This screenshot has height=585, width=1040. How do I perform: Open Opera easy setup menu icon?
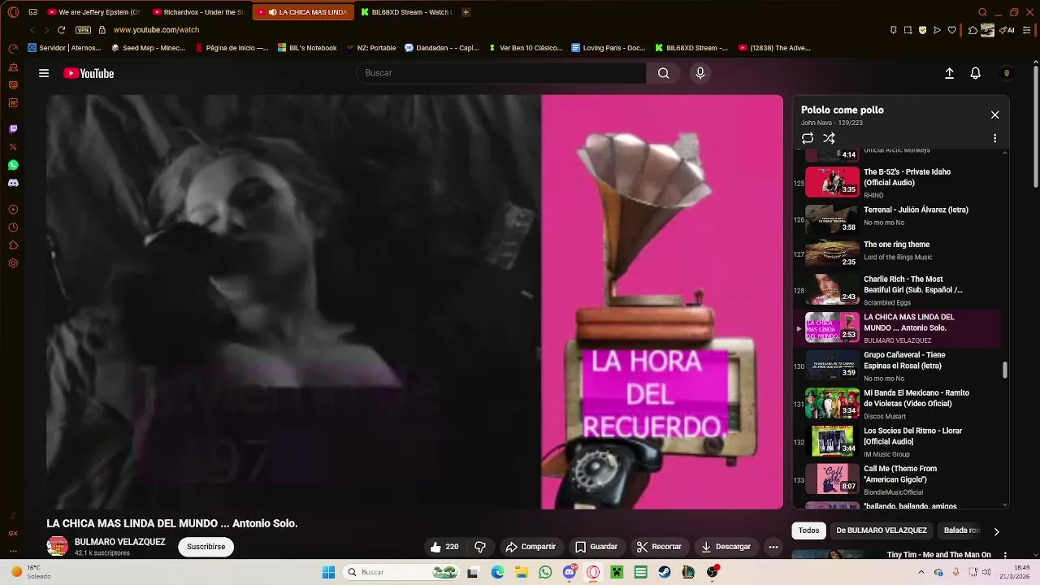[1027, 30]
